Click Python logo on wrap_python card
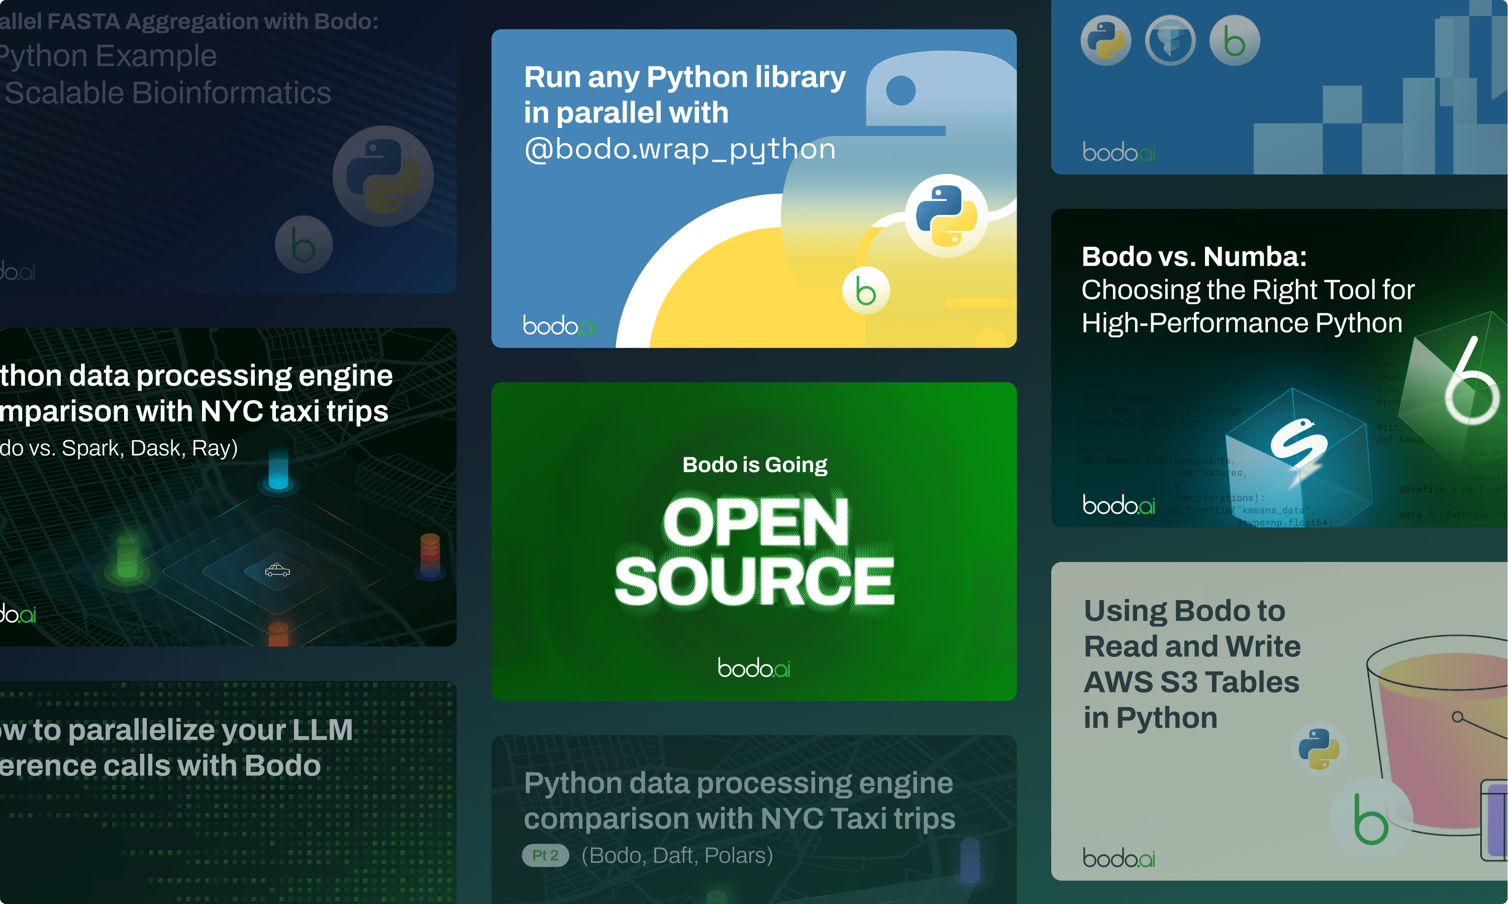The width and height of the screenshot is (1508, 904). point(946,215)
